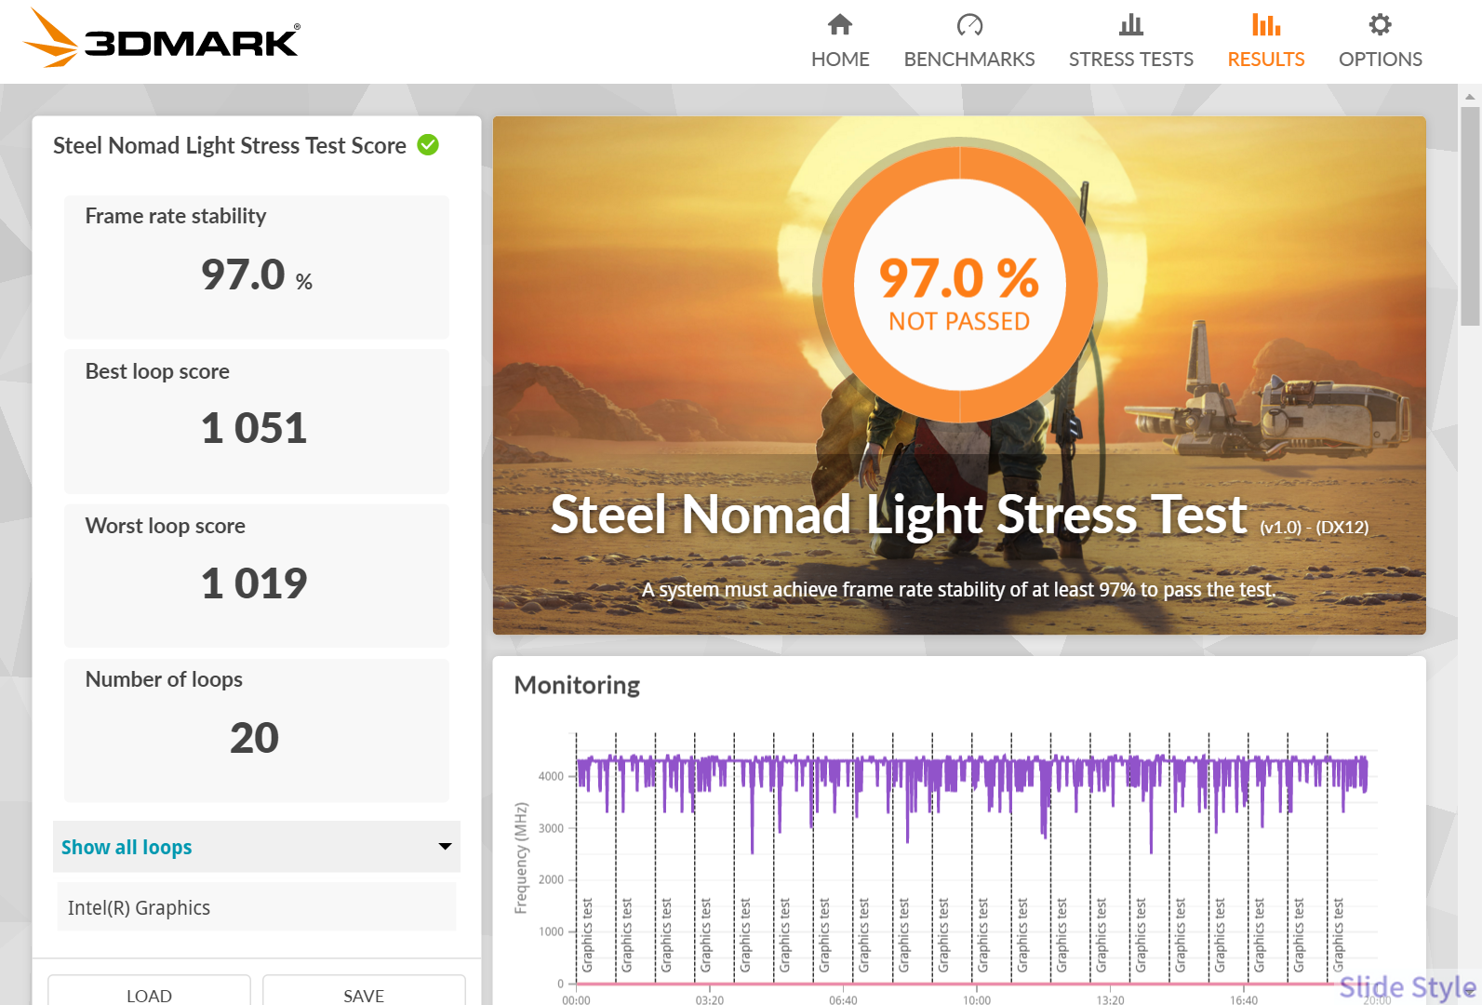The width and height of the screenshot is (1482, 1005).
Task: Select the Frame rate stability 97.0 % value
Action: coord(257,275)
